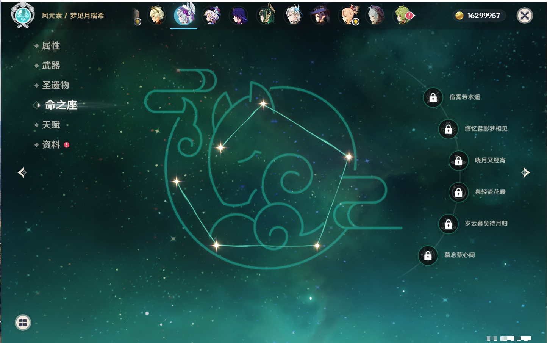The image size is (547, 343).
Task: Select the blonde character avatar with goggles
Action: click(x=156, y=16)
